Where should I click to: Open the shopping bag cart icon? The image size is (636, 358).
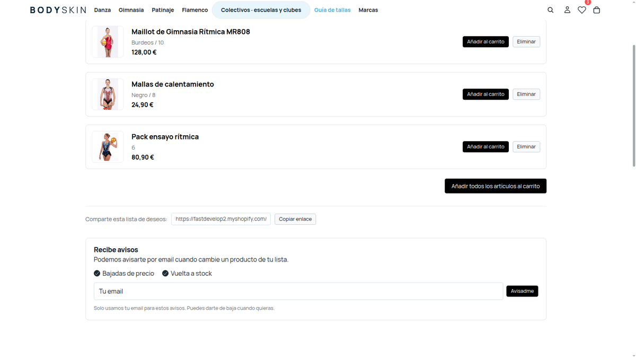[x=597, y=10]
